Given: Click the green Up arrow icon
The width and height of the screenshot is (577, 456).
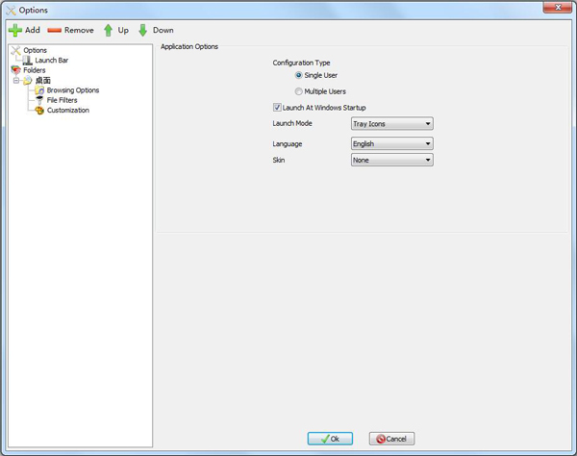Looking at the screenshot, I should [x=109, y=30].
